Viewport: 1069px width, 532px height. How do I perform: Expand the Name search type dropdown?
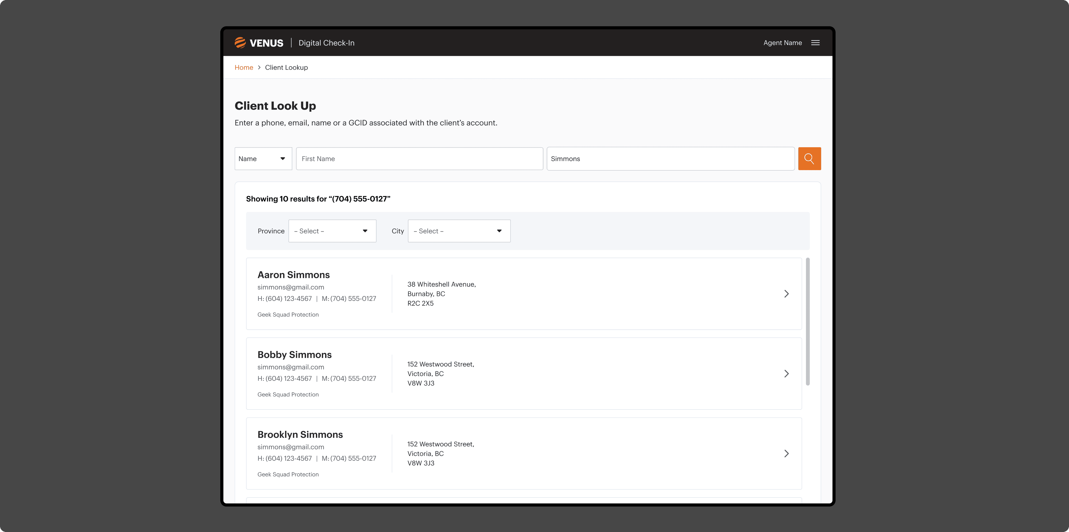(x=263, y=158)
